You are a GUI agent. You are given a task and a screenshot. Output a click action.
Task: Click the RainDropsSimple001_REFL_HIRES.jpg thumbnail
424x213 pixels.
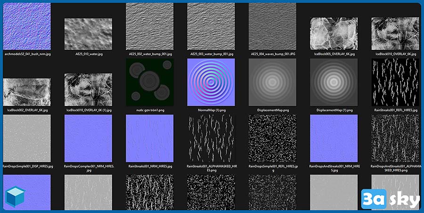click(272, 139)
